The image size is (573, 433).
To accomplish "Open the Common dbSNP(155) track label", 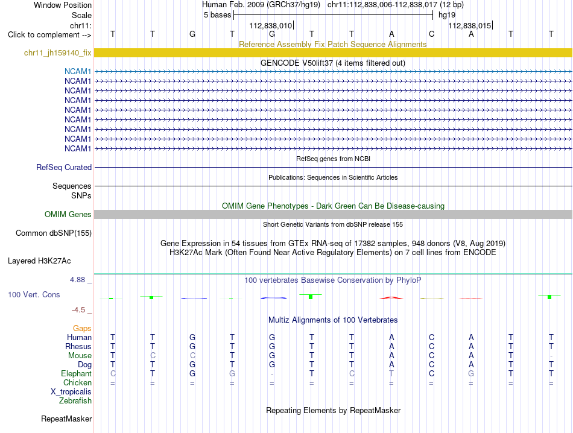I will click(x=53, y=233).
